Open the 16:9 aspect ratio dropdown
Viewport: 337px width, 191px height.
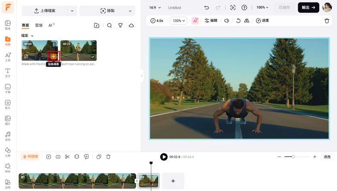155,8
